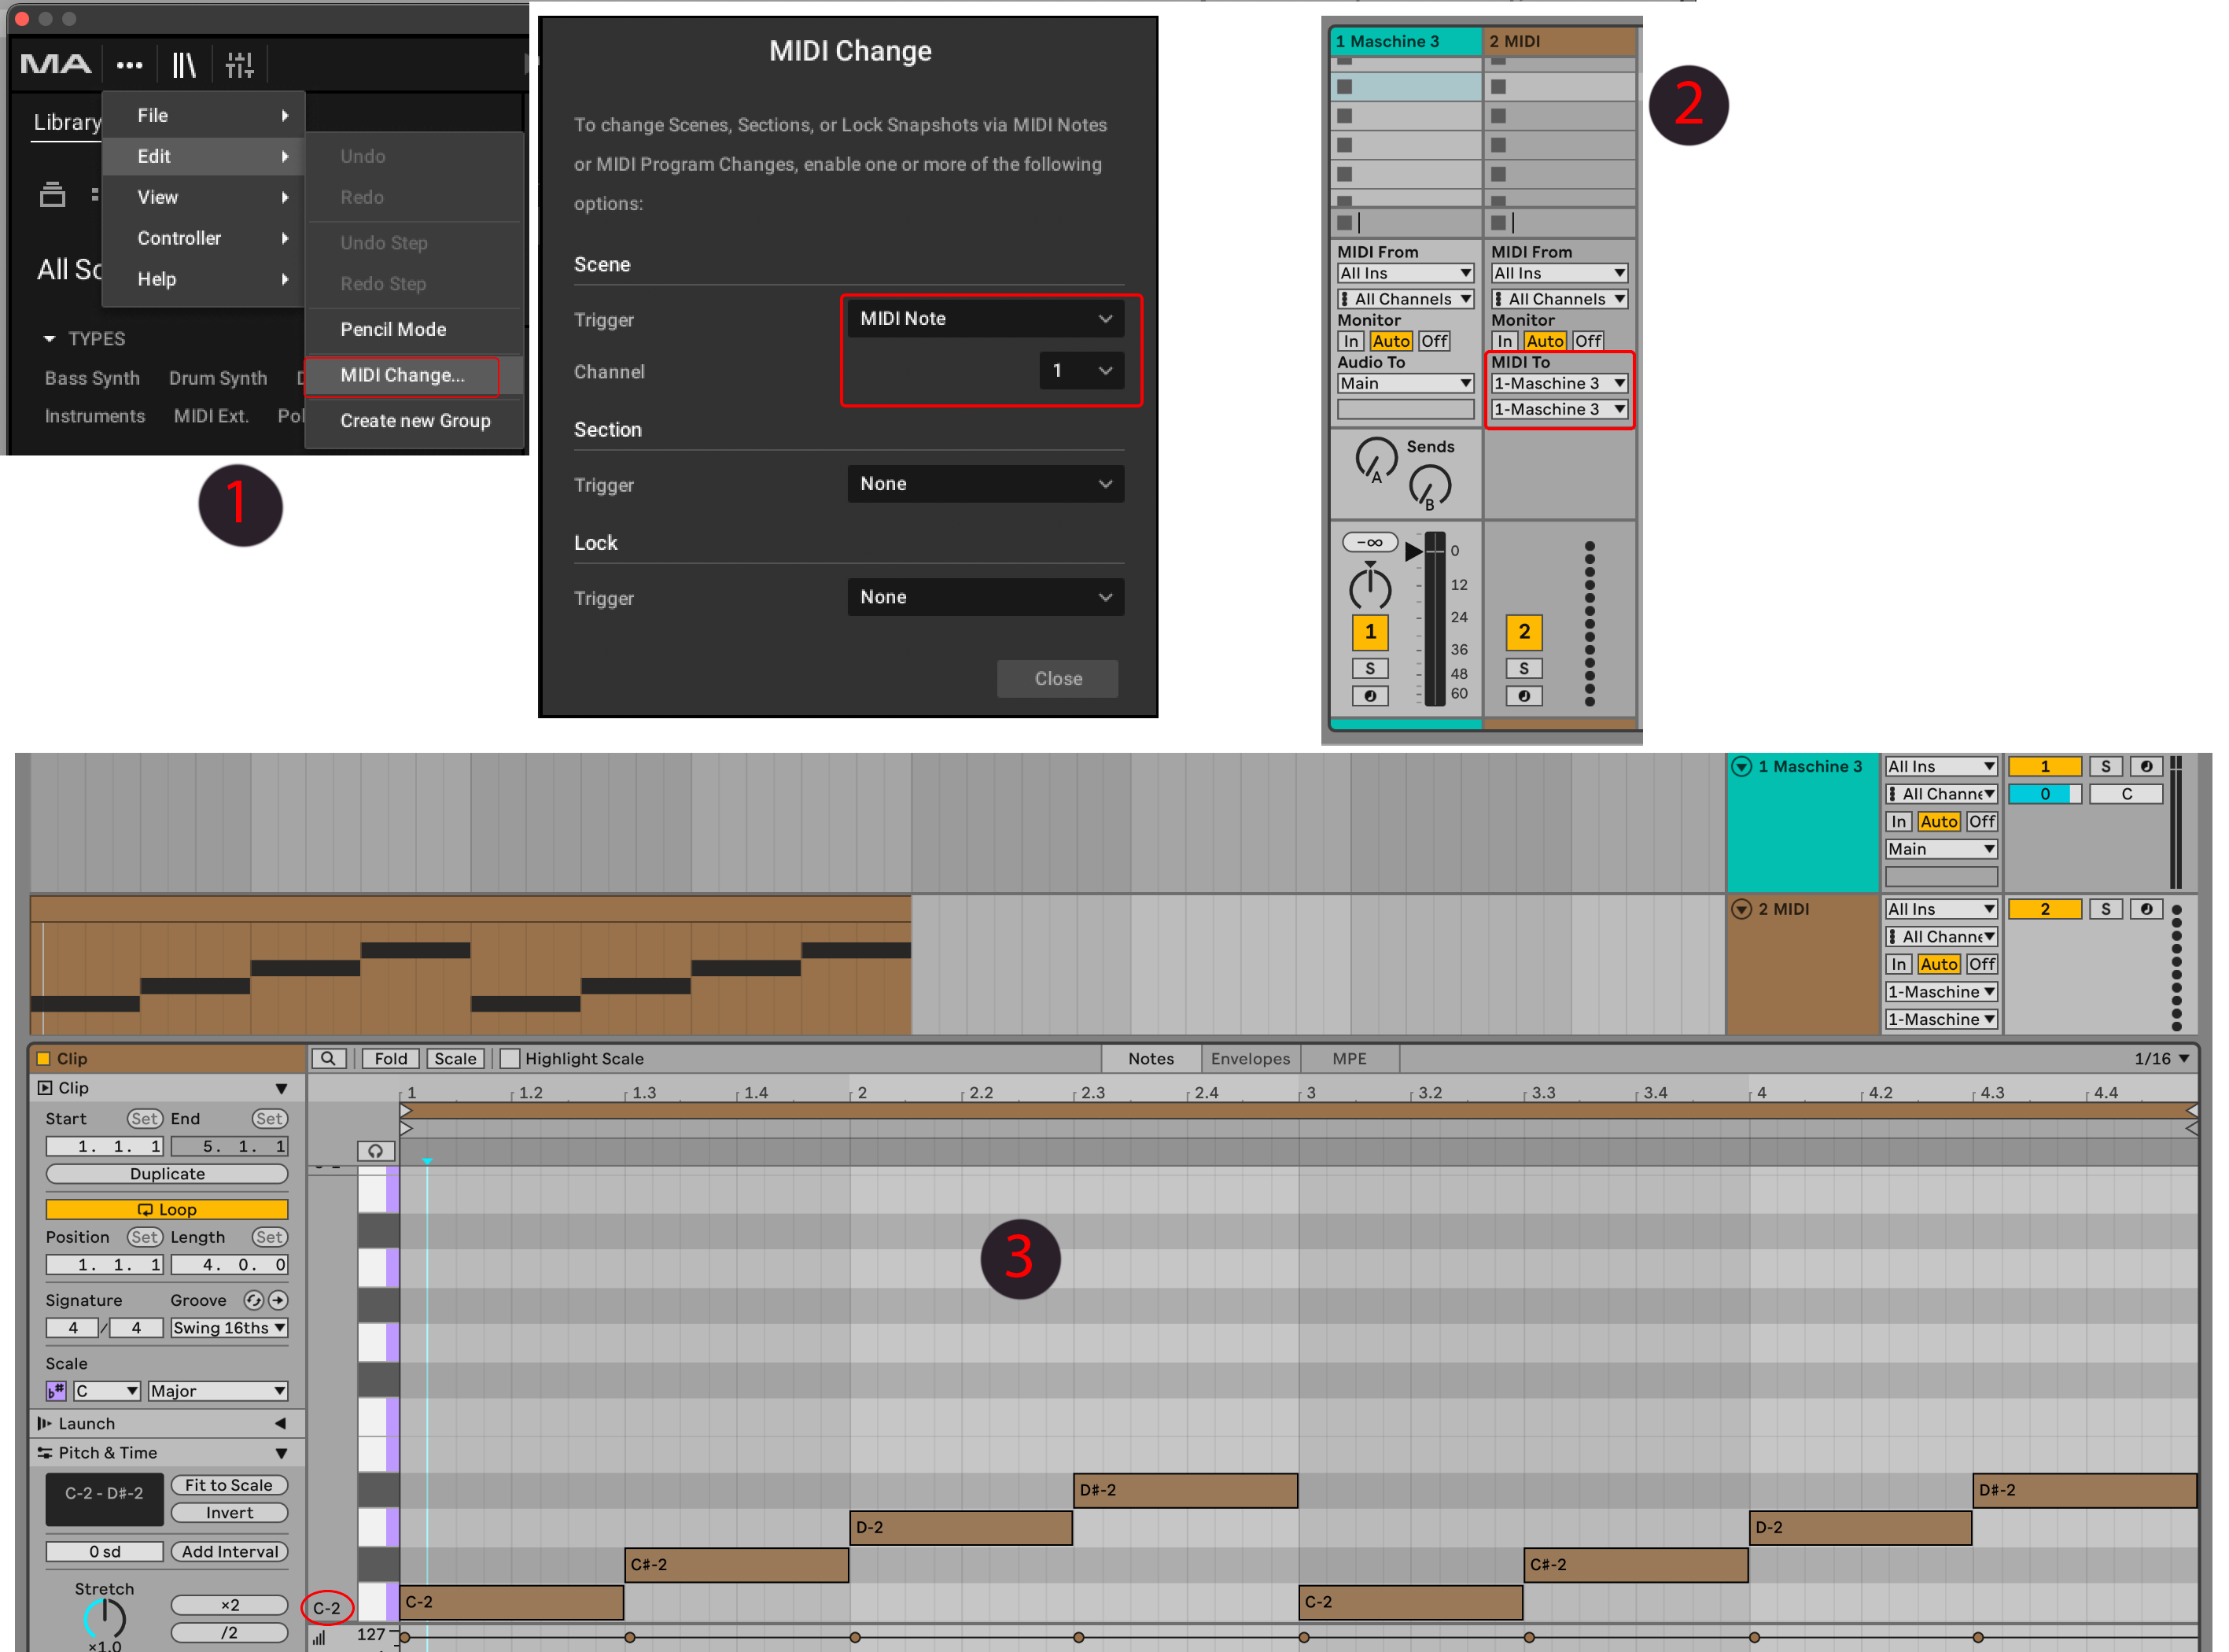Viewport: 2229px width, 1652px height.
Task: Click the scale mode sharp/flat icon
Action: (x=56, y=1391)
